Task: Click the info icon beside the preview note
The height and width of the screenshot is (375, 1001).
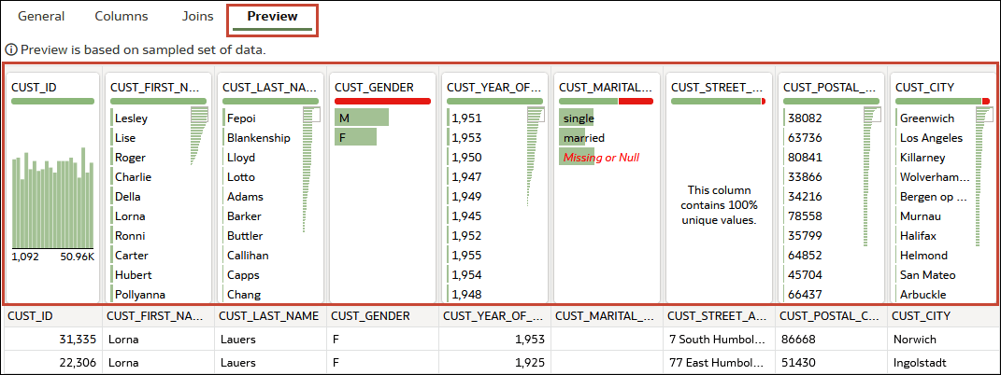Action: tap(9, 49)
